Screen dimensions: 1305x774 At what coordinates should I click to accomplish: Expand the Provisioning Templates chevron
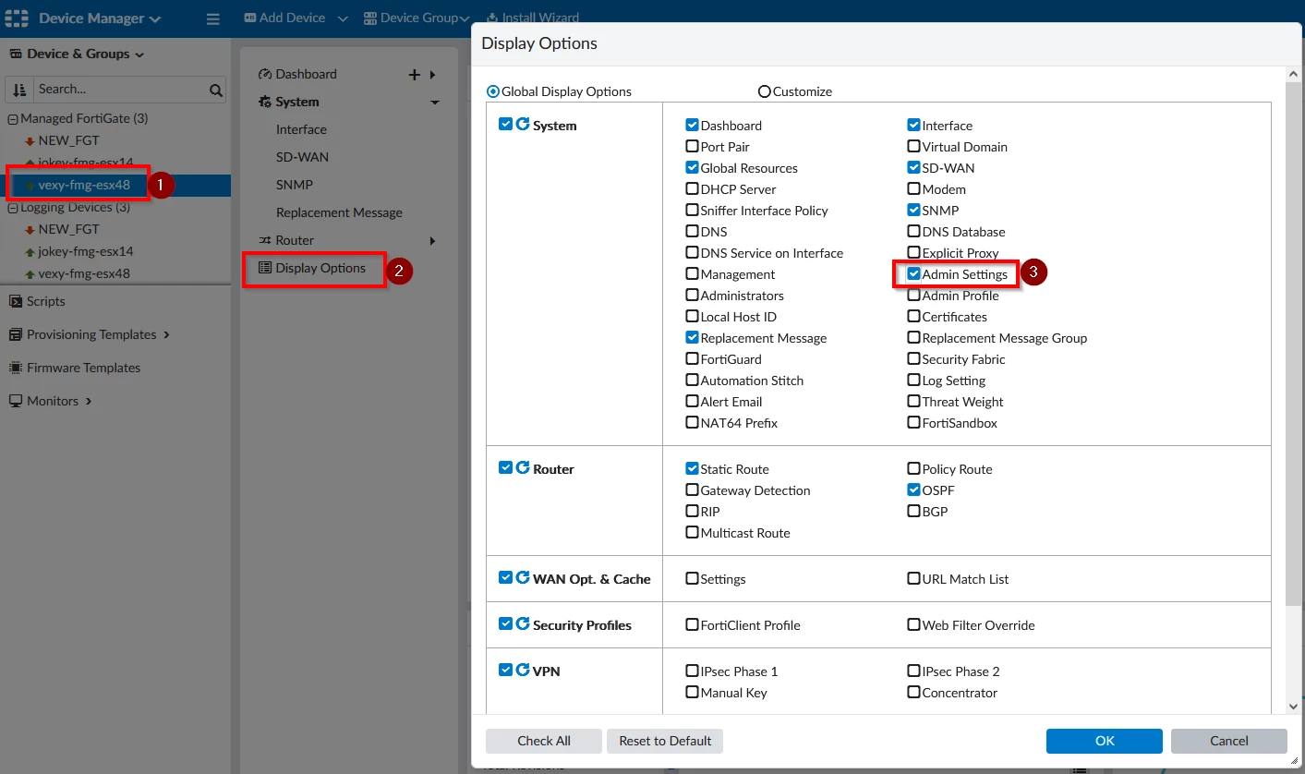[x=167, y=334]
